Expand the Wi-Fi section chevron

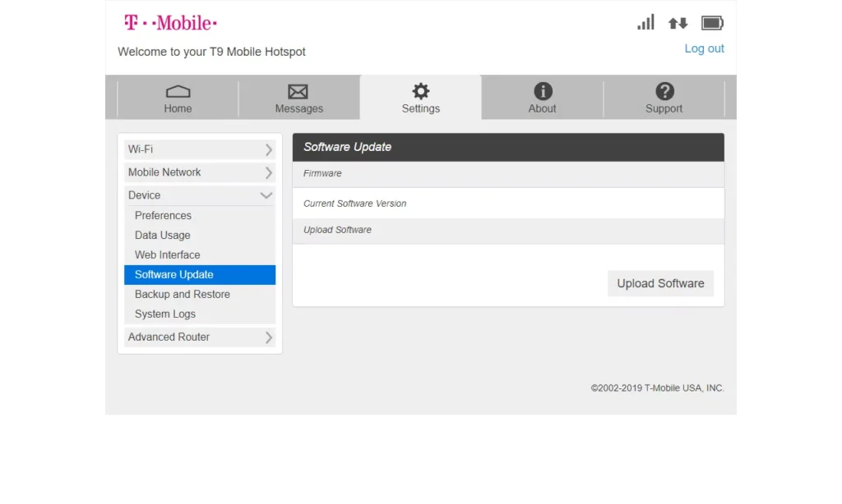tap(269, 149)
